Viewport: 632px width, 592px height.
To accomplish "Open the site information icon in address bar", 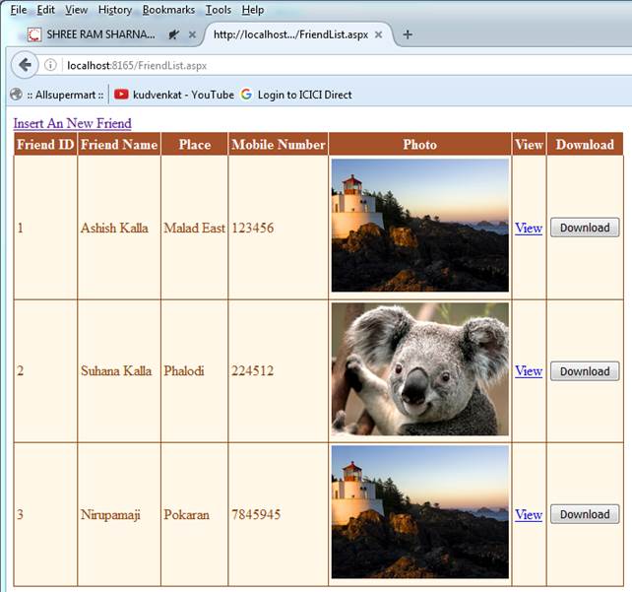I will 50,65.
